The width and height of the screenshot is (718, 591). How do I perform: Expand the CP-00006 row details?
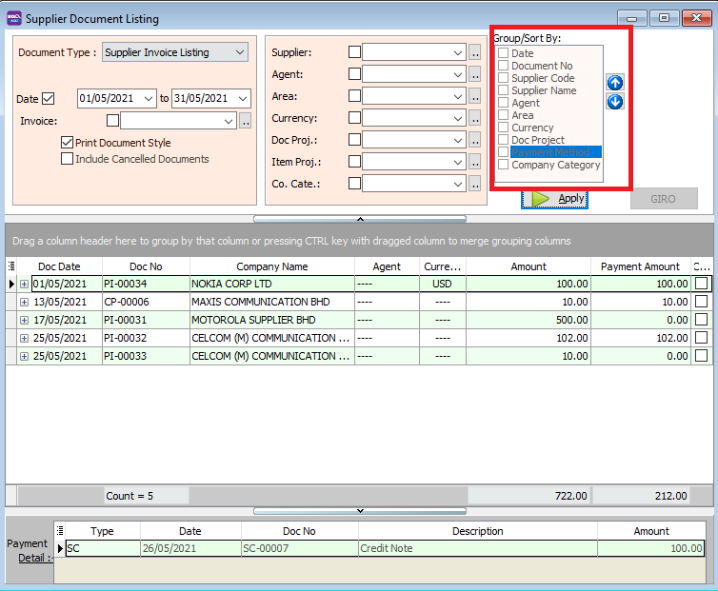click(x=24, y=302)
